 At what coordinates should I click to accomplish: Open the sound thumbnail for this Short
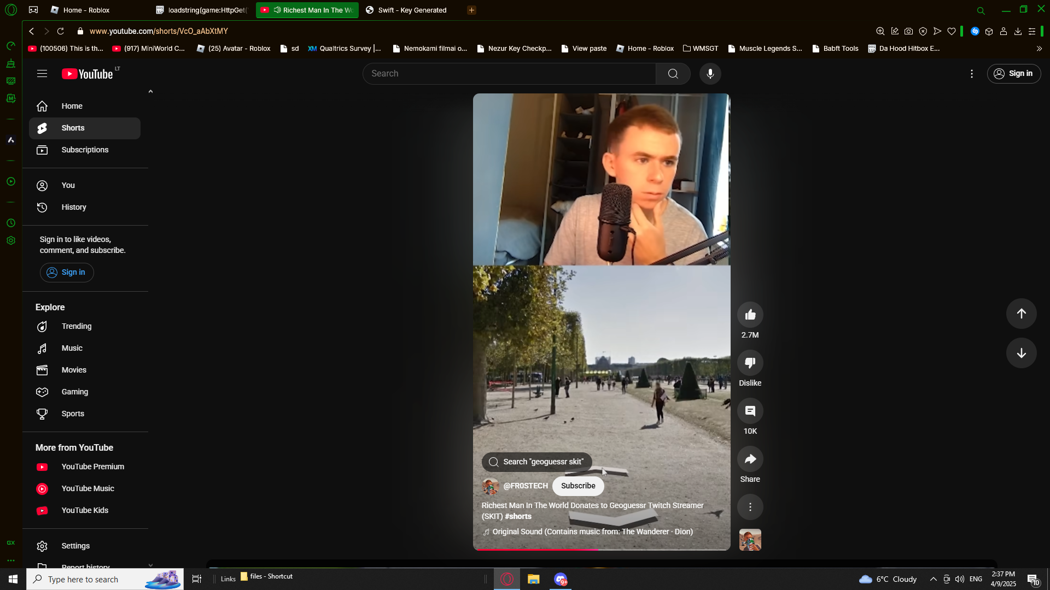[x=750, y=540]
